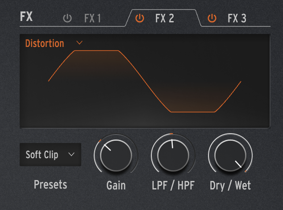
Task: Switch to the FX 1 tab
Action: (92, 18)
